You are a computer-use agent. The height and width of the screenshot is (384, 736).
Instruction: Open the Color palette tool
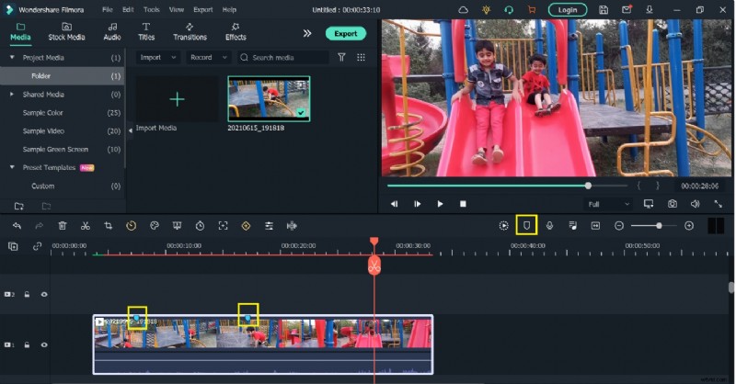coord(154,226)
